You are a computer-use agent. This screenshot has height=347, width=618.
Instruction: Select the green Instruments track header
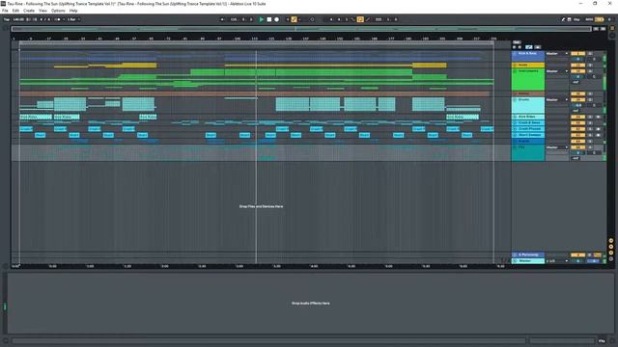coord(528,80)
